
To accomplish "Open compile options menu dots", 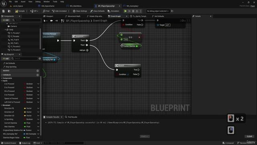I will pos(27,11).
